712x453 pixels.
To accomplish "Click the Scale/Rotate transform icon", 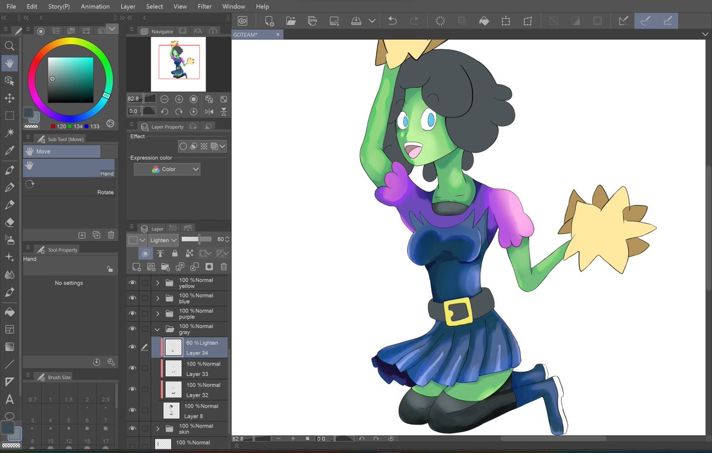I will [506, 21].
